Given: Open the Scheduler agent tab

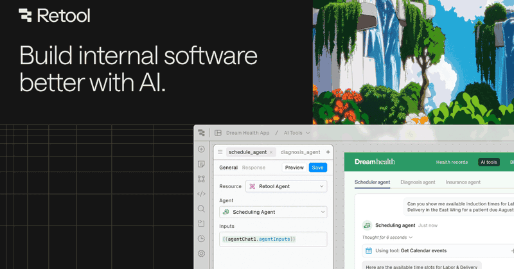Looking at the screenshot, I should 373,182.
